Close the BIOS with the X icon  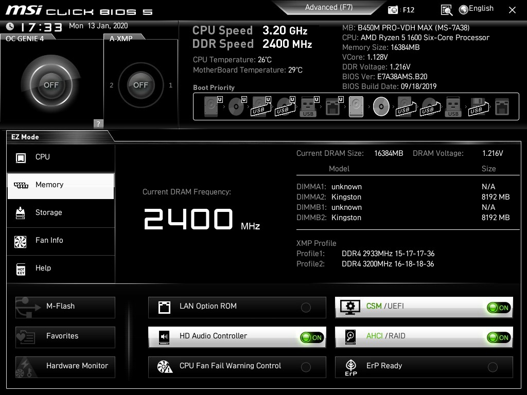[x=512, y=10]
